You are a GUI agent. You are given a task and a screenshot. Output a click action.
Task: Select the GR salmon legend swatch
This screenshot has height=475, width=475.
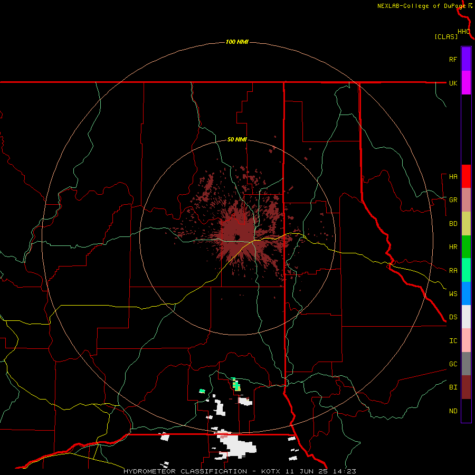(x=466, y=200)
